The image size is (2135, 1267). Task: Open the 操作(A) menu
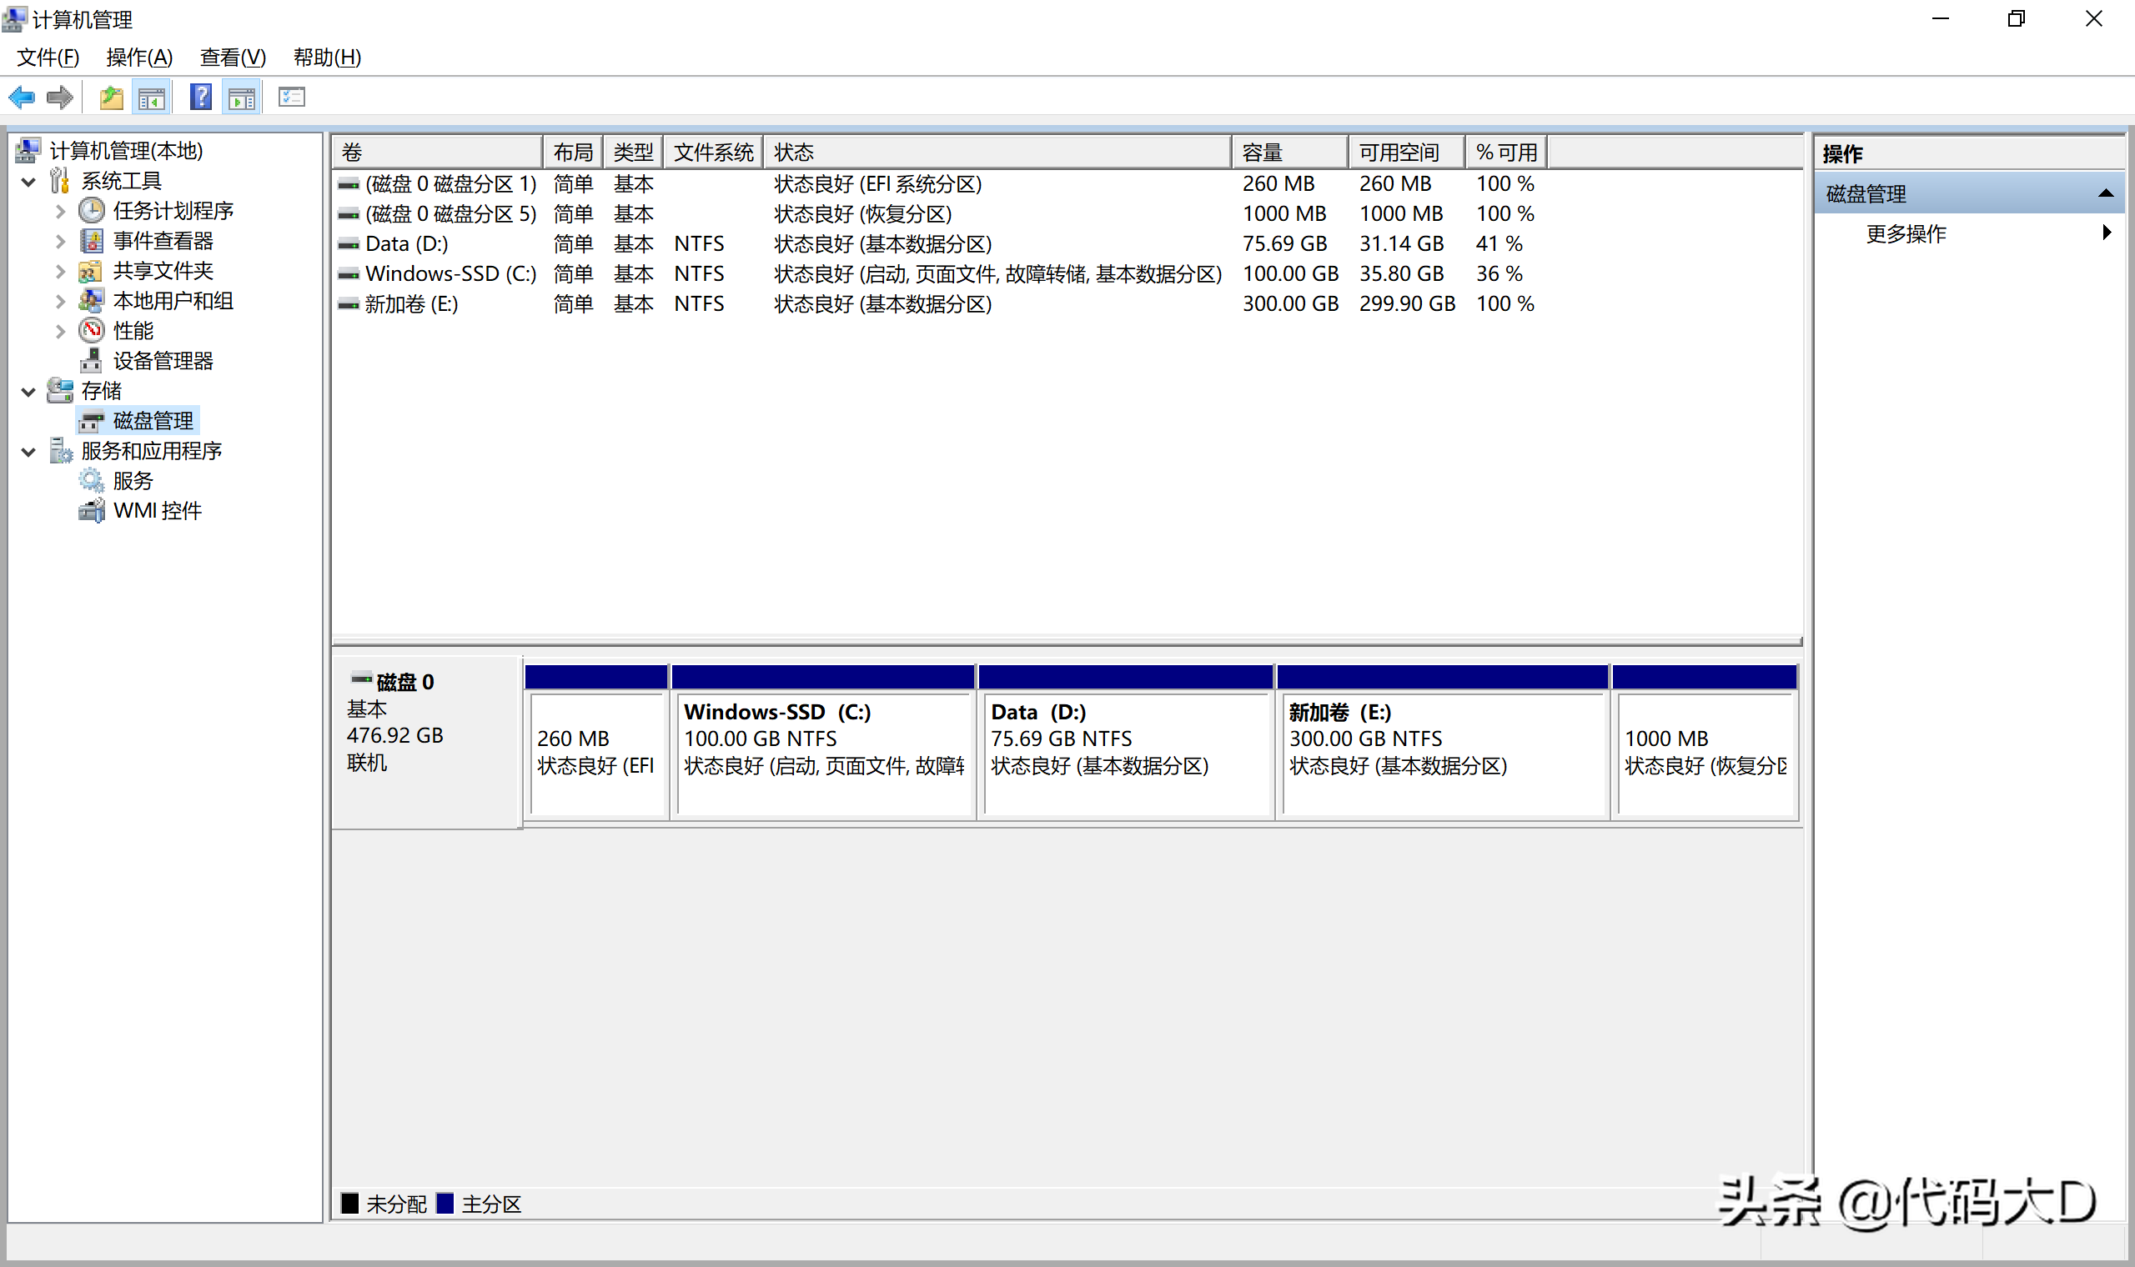click(139, 58)
